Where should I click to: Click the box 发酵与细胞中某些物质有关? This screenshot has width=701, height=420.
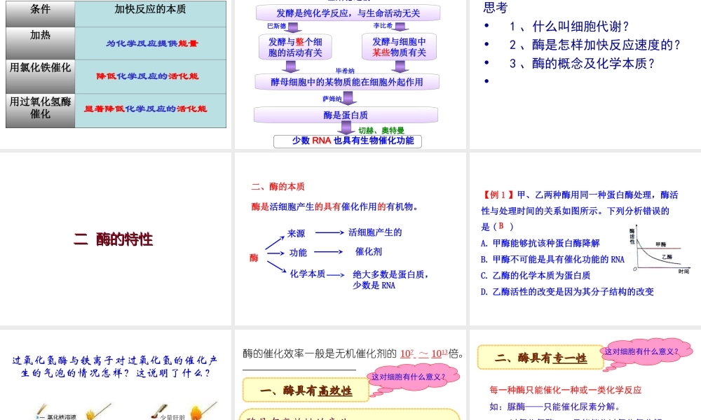(399, 47)
